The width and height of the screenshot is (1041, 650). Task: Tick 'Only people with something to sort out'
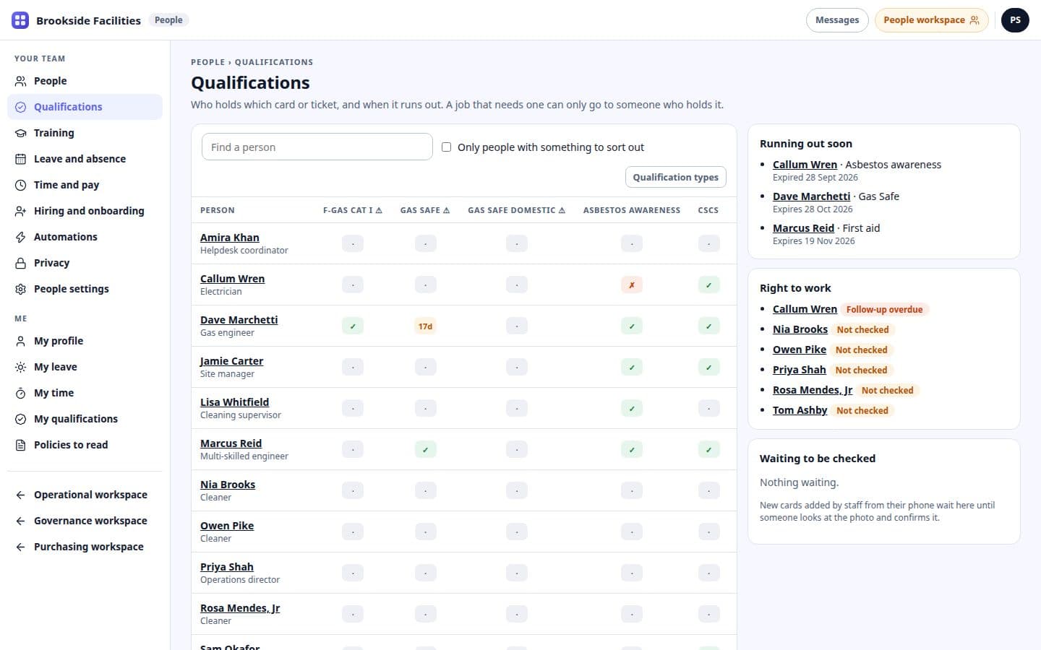[x=446, y=147]
